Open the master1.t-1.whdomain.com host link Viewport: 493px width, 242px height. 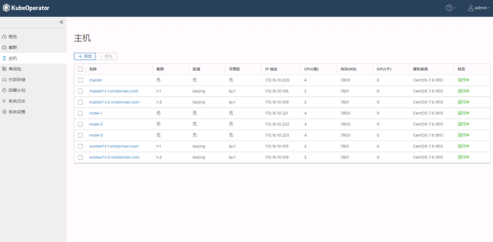pyautogui.click(x=114, y=91)
